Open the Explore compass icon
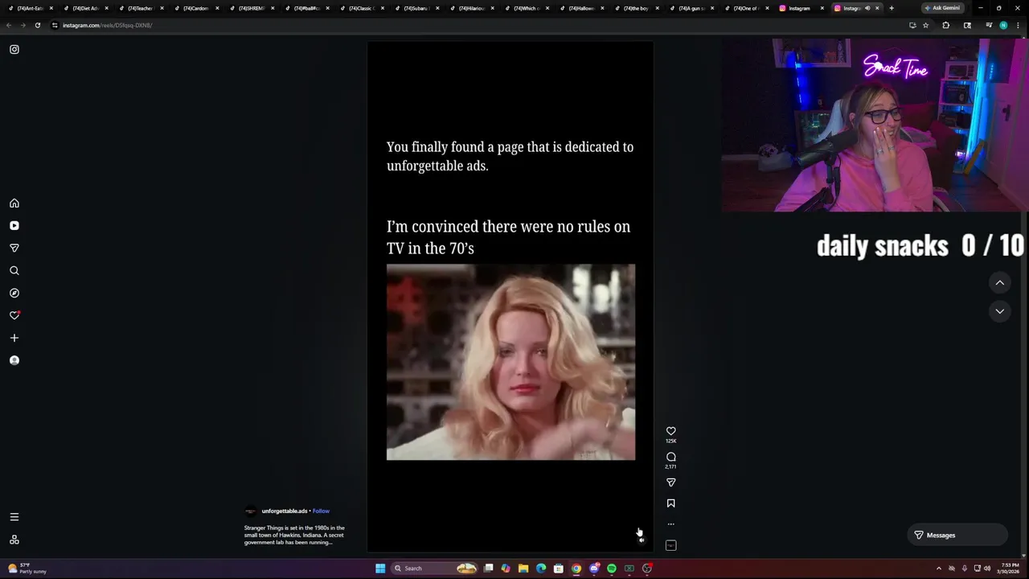Viewport: 1029px width, 579px height. tap(14, 294)
